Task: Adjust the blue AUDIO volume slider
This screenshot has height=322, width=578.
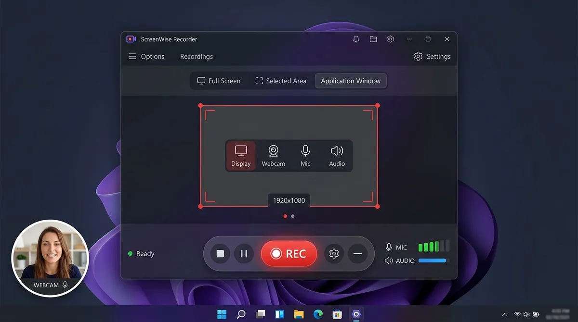Action: pos(434,260)
